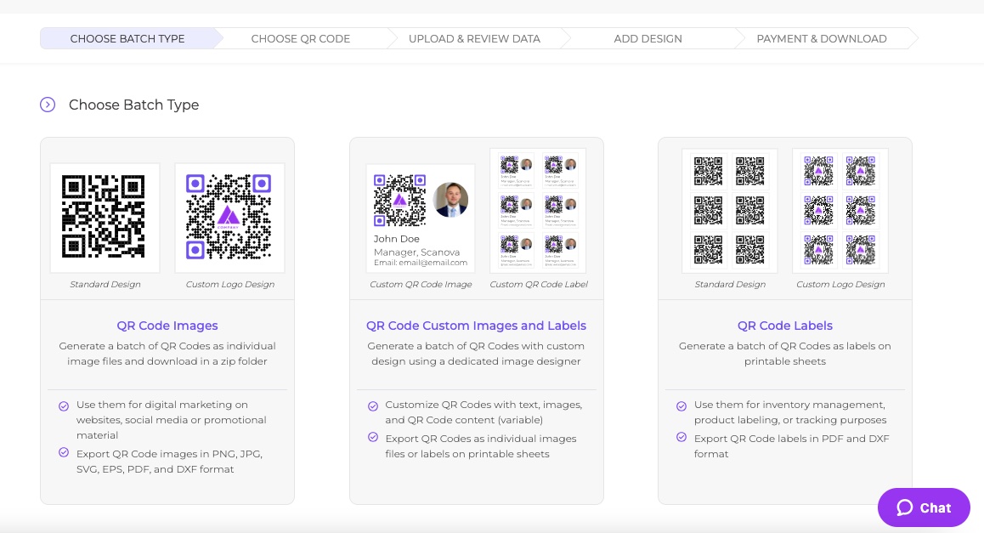Switch to the Choose QR Code step

coord(300,38)
